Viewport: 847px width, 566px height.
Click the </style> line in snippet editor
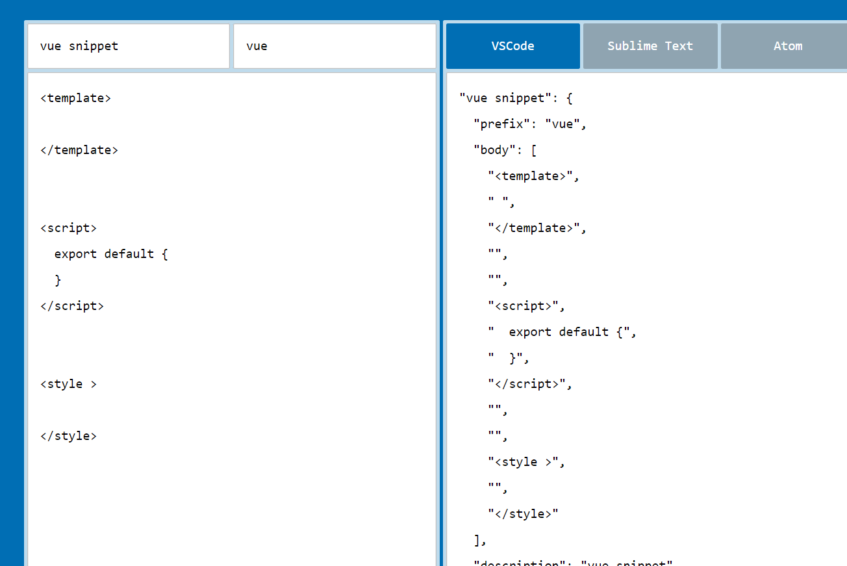69,436
